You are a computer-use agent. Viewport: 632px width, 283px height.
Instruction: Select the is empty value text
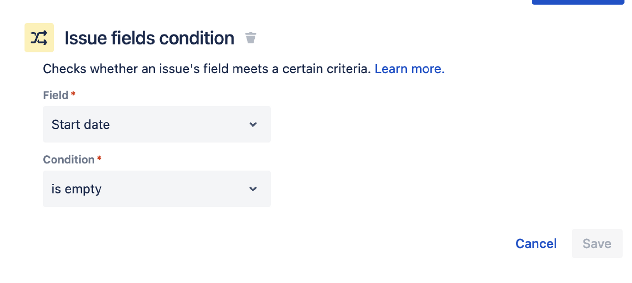tap(76, 189)
